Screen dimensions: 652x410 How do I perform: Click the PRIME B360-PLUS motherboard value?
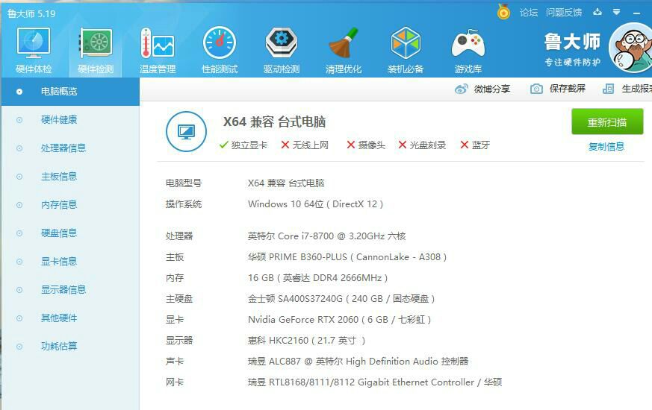point(347,257)
